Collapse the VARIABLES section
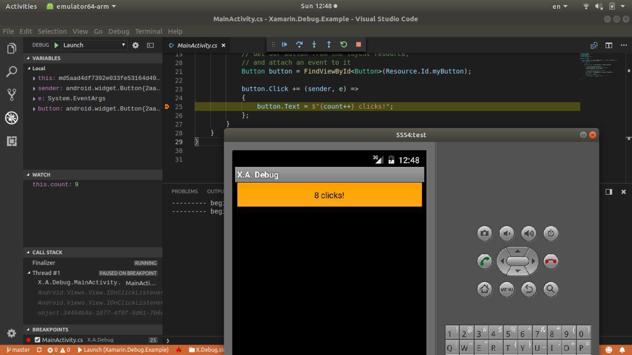This screenshot has height=355, width=632. 93,58
